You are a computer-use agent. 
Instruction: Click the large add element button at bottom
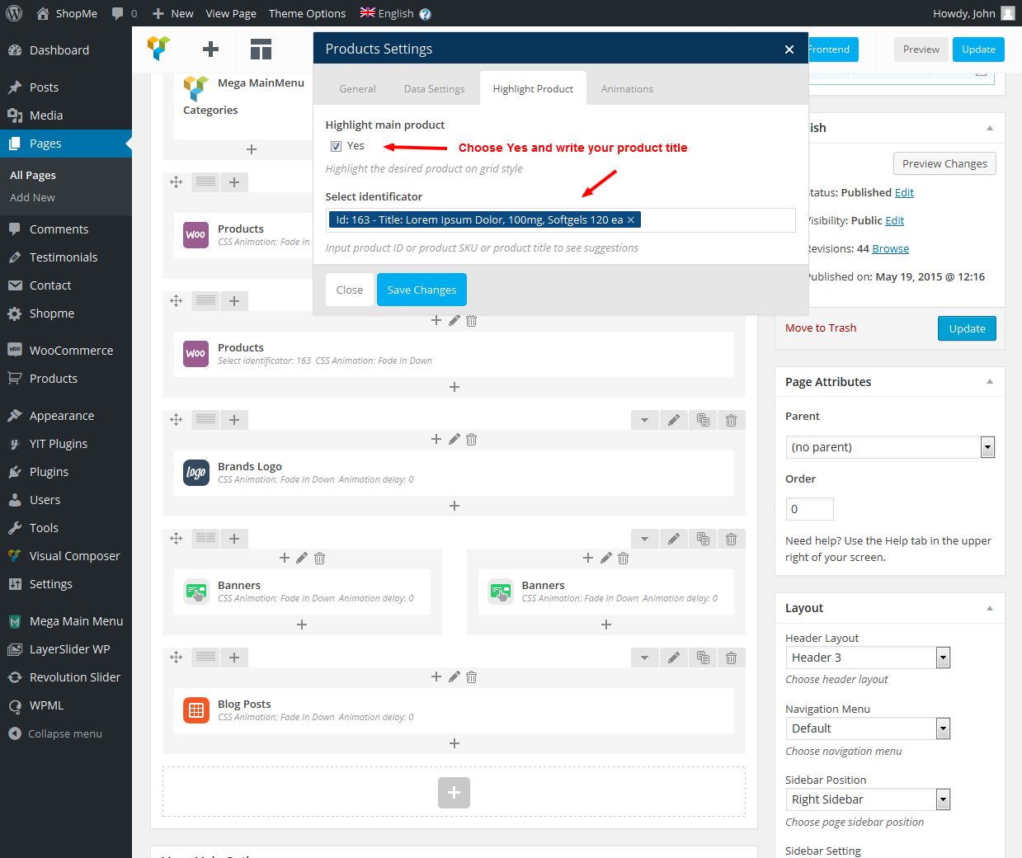[454, 793]
